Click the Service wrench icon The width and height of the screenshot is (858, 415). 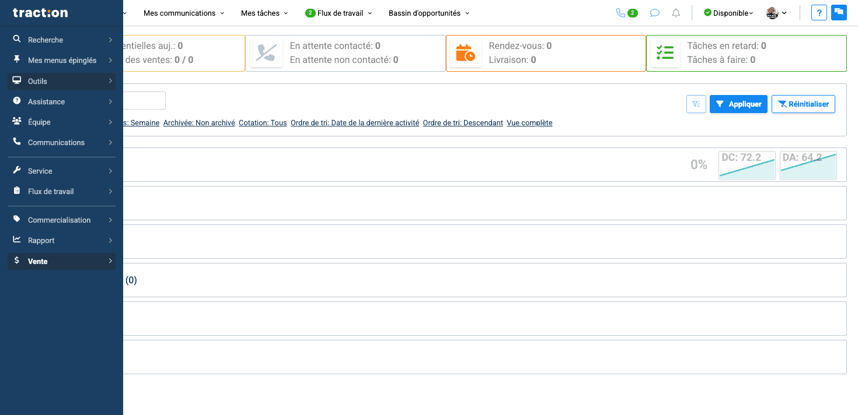[17, 170]
